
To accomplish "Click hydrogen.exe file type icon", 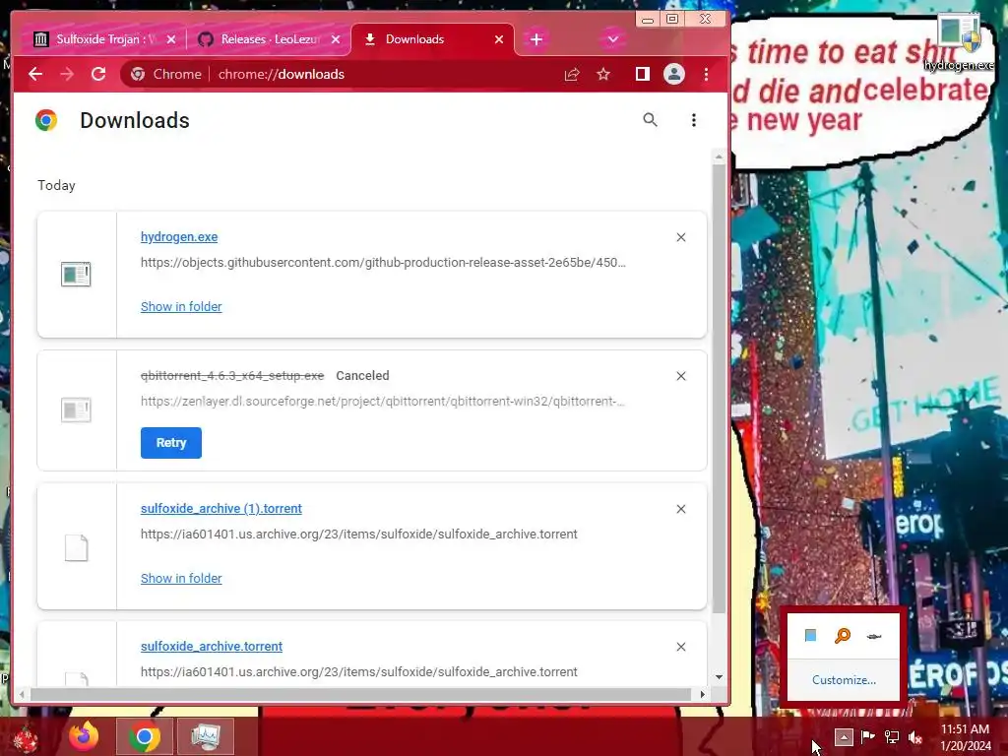I will [76, 274].
